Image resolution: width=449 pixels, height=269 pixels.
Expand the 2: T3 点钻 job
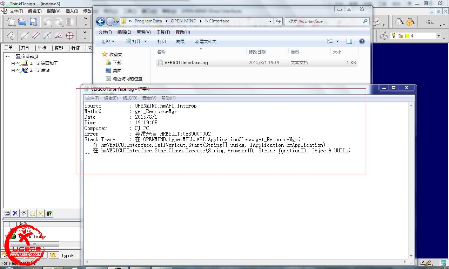[13, 70]
